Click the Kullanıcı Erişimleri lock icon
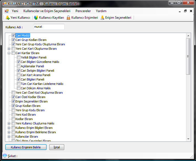 [x=68, y=18]
